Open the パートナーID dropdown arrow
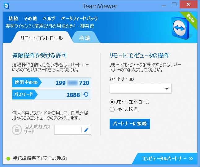200x167 pixels. tap(167, 89)
